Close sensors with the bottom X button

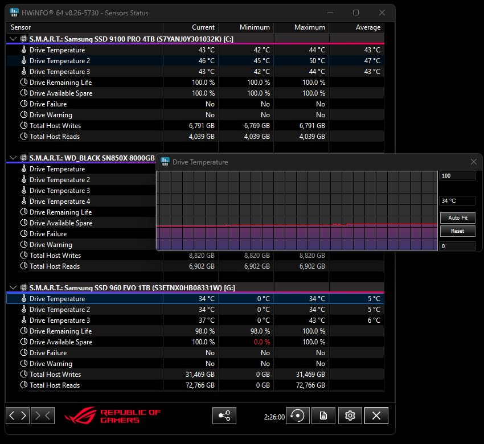tap(376, 416)
